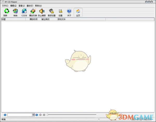This screenshot has height=122, width=156.
Task: Click the grey pause playback button
Action: tap(44, 115)
